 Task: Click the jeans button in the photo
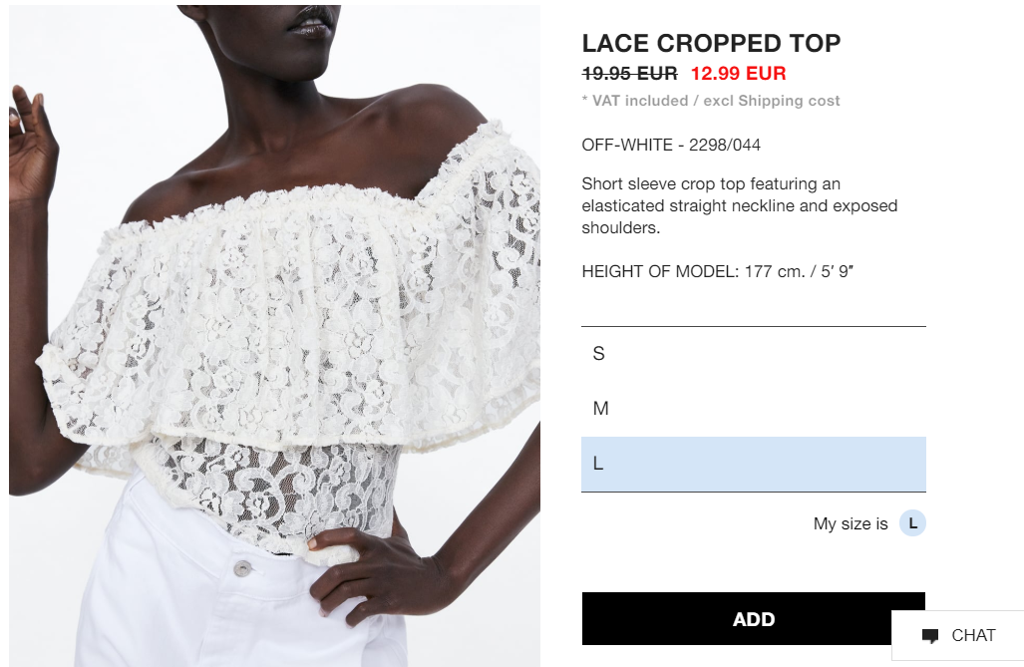tap(242, 567)
